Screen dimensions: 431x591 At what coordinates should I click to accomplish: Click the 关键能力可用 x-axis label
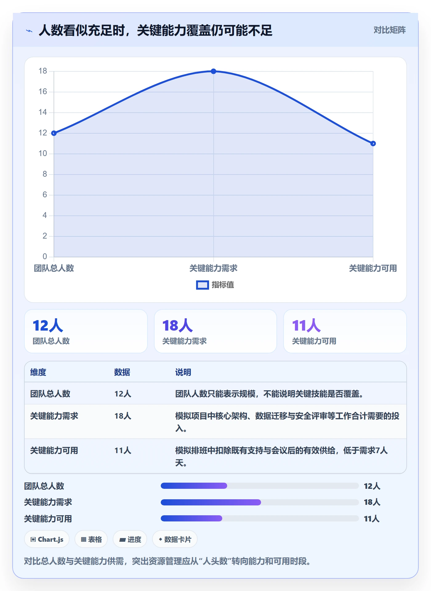pyautogui.click(x=373, y=268)
